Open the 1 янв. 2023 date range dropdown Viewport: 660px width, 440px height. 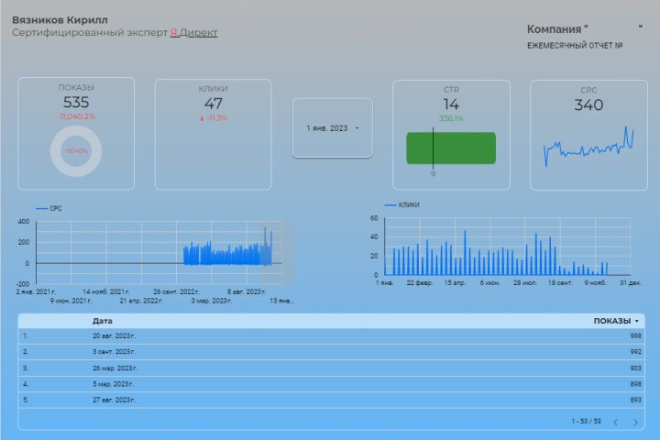(333, 128)
